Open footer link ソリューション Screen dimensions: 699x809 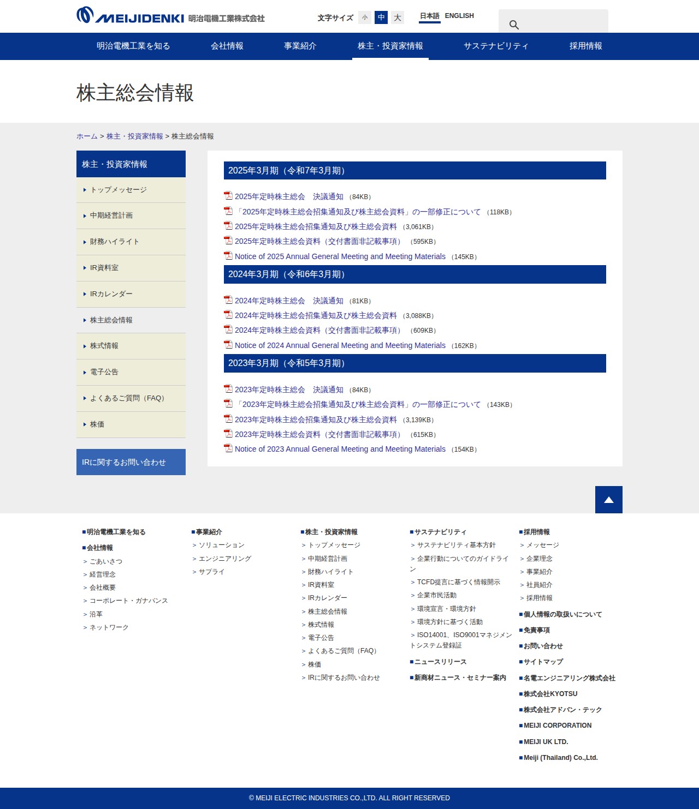[x=222, y=545]
